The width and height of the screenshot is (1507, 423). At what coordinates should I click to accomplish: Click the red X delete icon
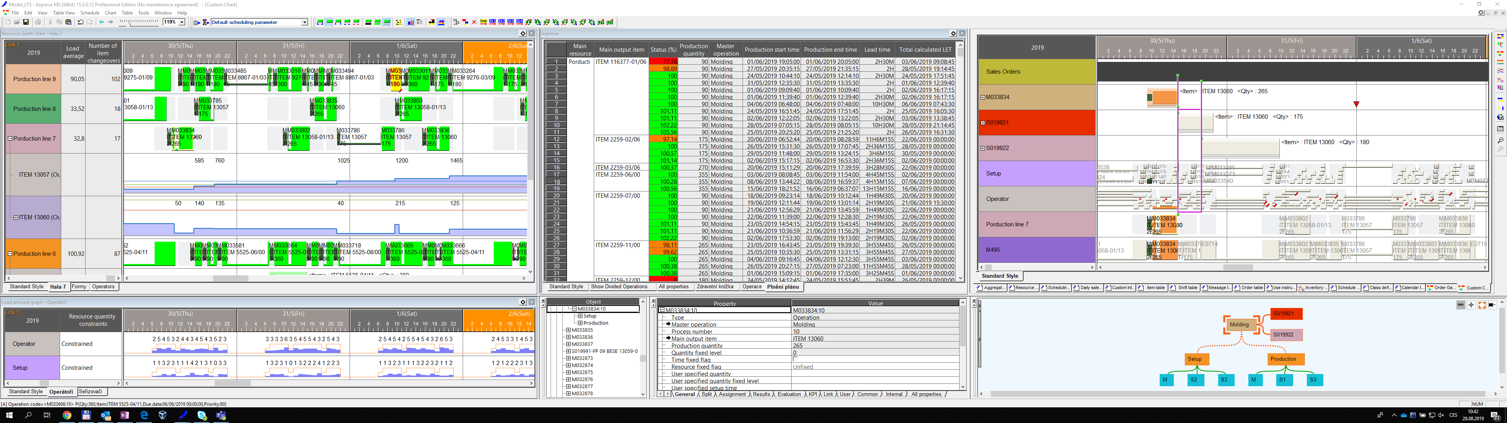point(474,22)
